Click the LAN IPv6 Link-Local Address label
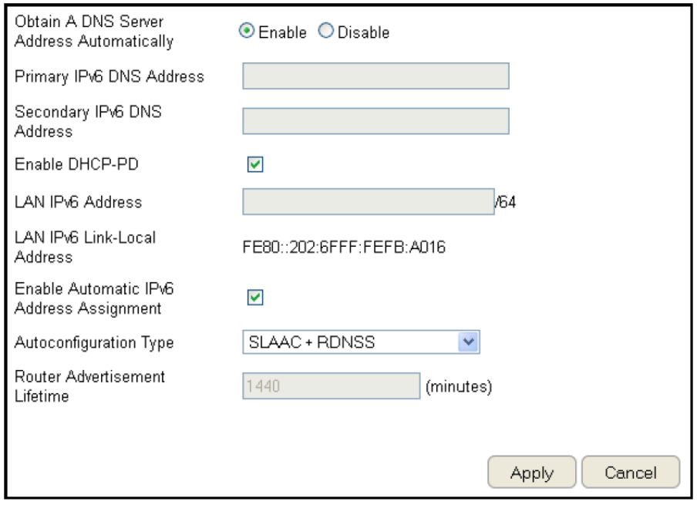Image resolution: width=697 pixels, height=505 pixels. coord(86,247)
